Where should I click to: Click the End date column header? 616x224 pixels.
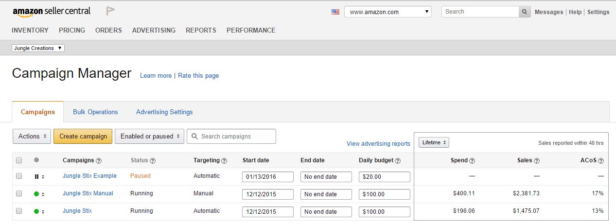click(313, 160)
